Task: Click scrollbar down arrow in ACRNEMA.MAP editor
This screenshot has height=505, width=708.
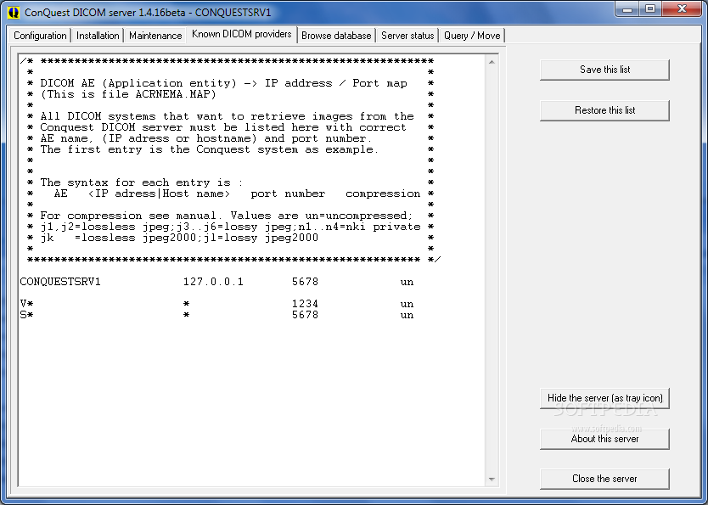Action: click(x=492, y=480)
